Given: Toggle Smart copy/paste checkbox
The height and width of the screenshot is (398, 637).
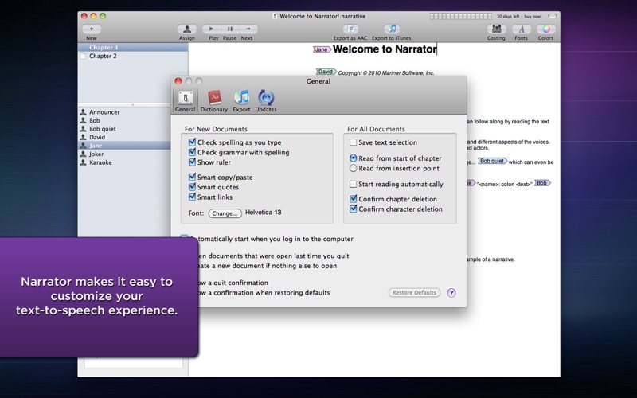Looking at the screenshot, I should (192, 177).
